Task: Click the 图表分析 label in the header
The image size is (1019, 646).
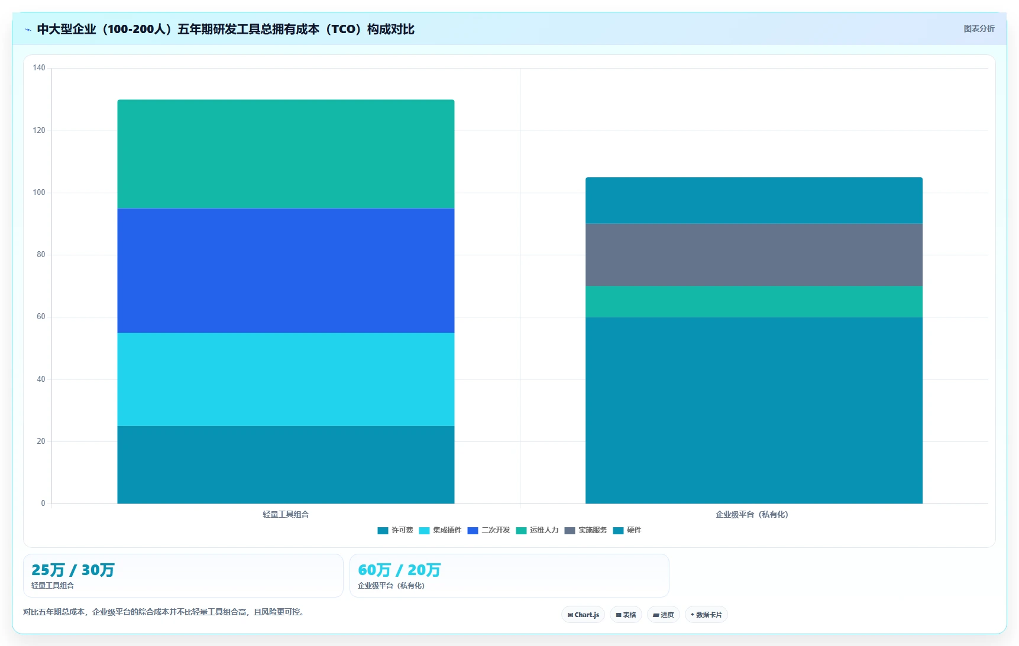Action: (979, 28)
